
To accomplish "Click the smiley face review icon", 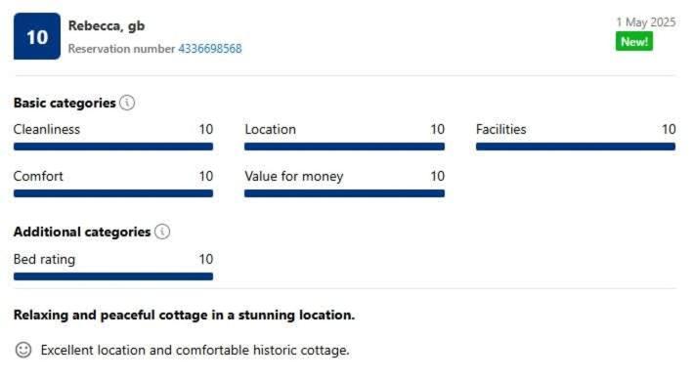I will tap(23, 350).
